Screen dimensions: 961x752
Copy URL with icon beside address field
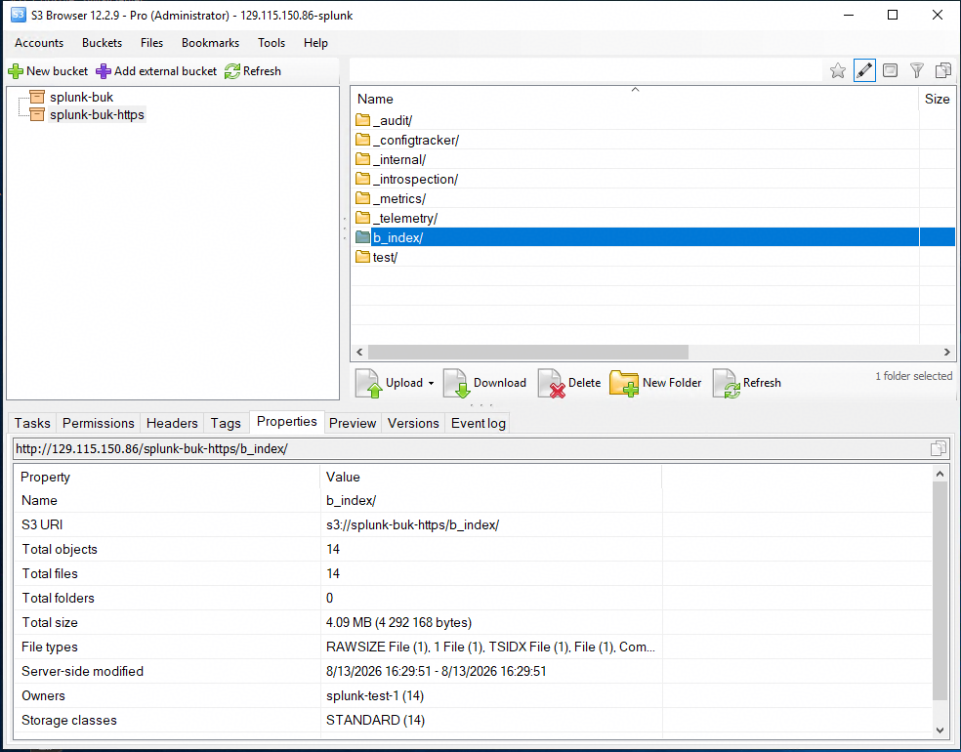coord(939,448)
